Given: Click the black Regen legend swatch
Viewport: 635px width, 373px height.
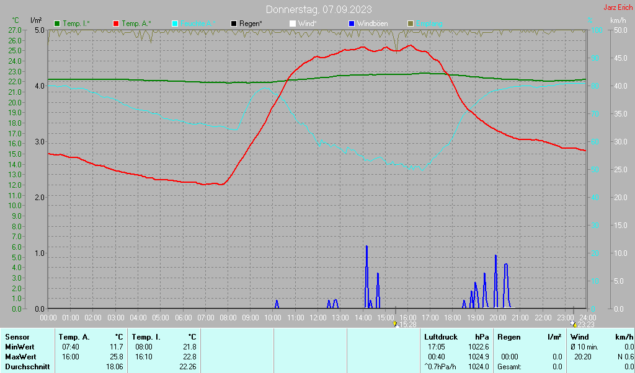Looking at the screenshot, I should click(234, 24).
